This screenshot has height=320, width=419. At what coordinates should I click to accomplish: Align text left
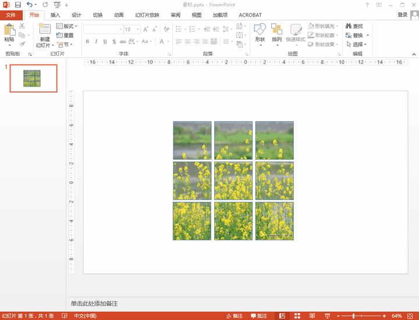179,41
